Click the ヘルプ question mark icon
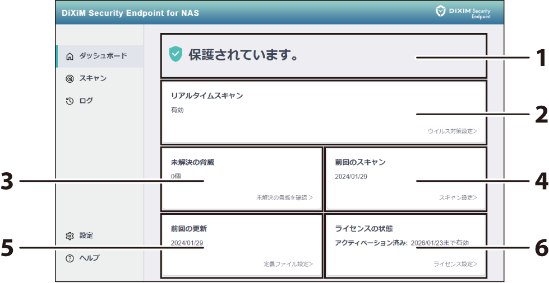The height and width of the screenshot is (283, 549). (70, 258)
